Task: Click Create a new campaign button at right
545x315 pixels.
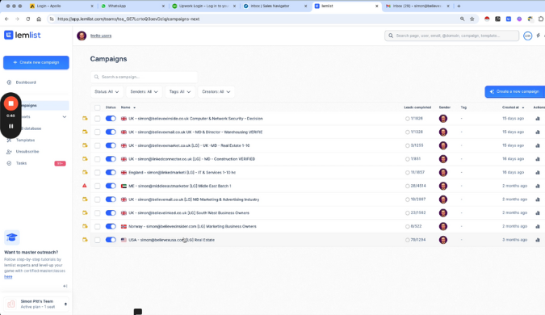Action: pyautogui.click(x=515, y=91)
